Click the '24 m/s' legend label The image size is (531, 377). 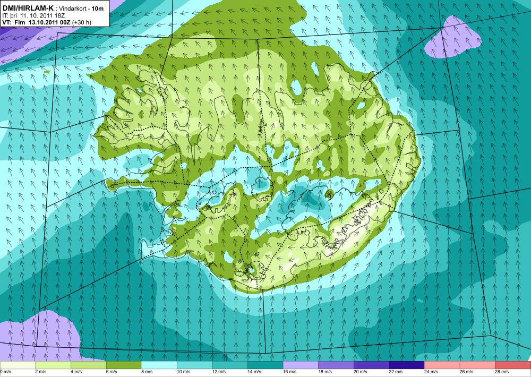(431, 372)
